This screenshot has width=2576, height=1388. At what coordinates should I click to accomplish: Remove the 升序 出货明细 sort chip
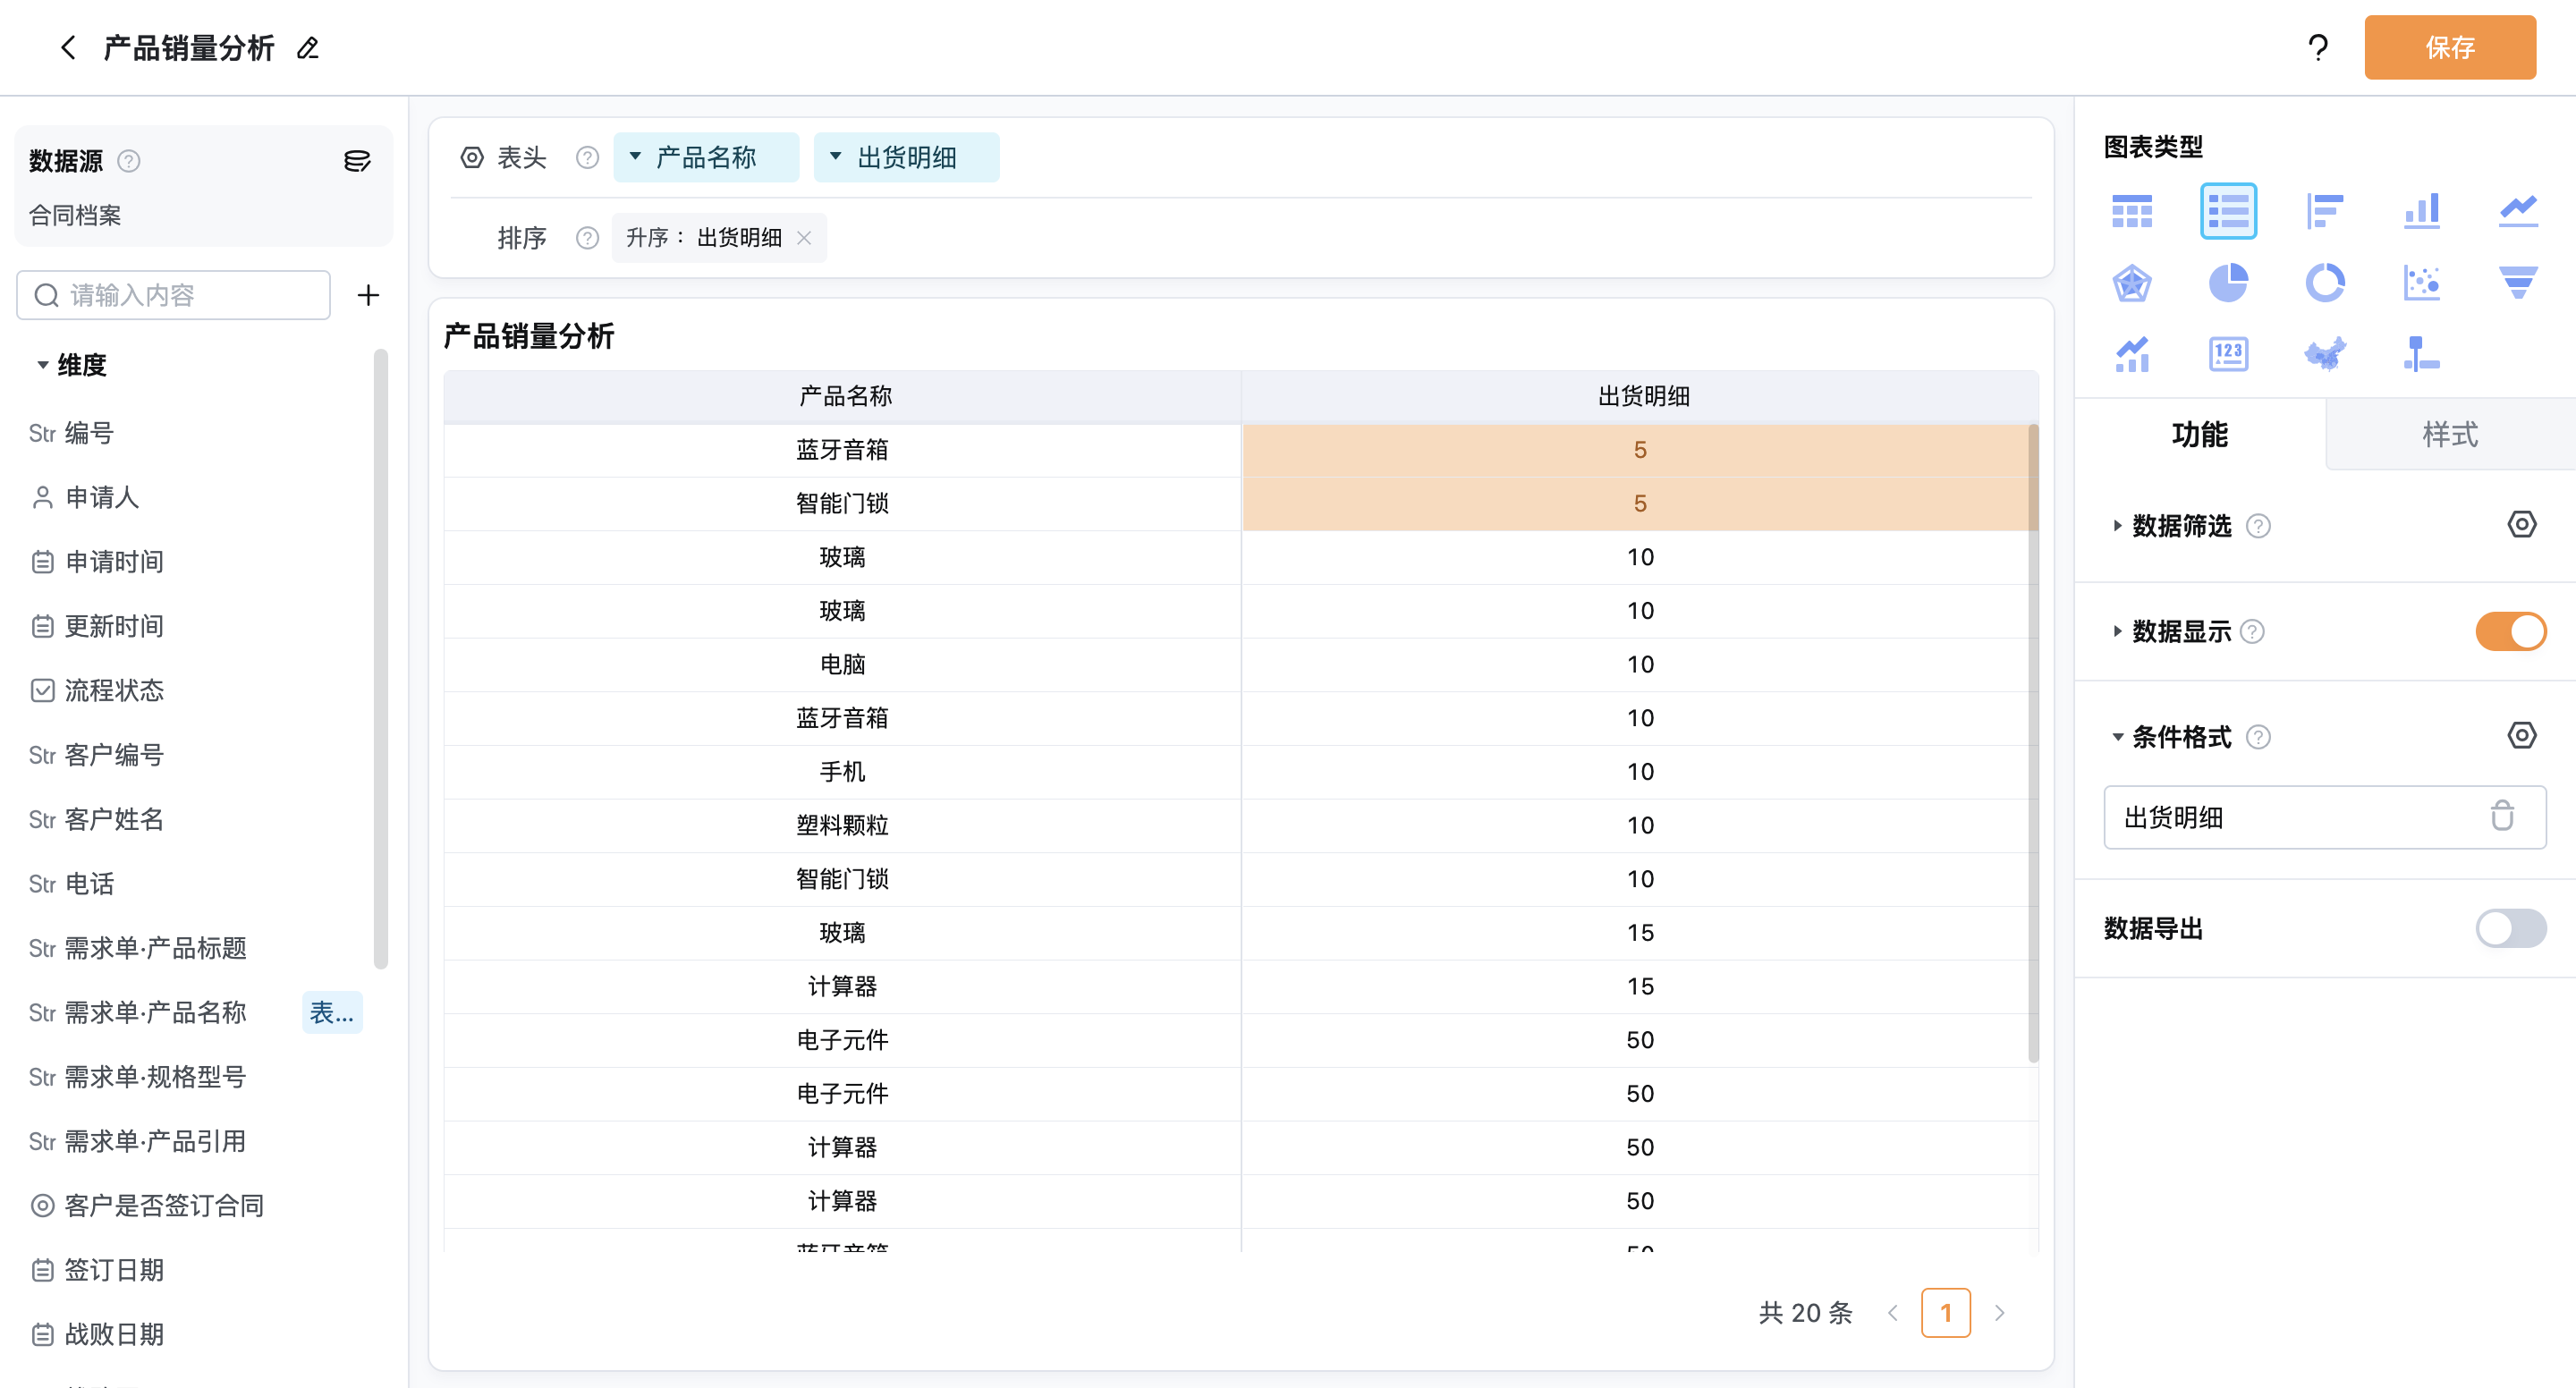pyautogui.click(x=804, y=238)
